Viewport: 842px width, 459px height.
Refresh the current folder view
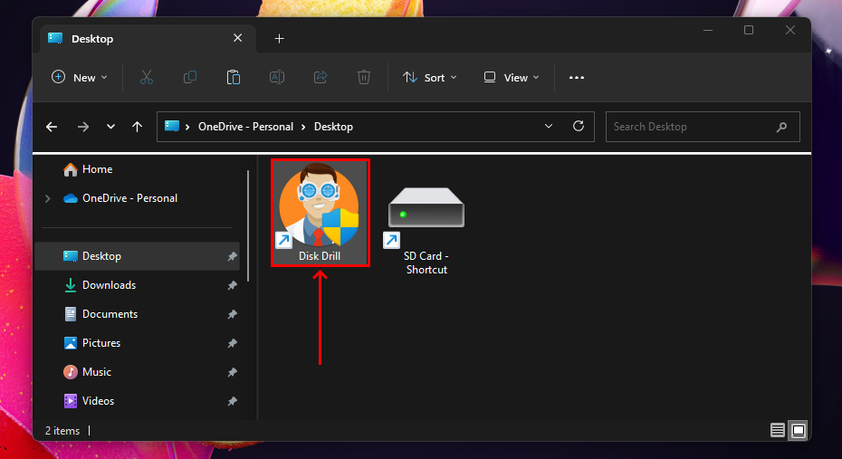tap(579, 126)
